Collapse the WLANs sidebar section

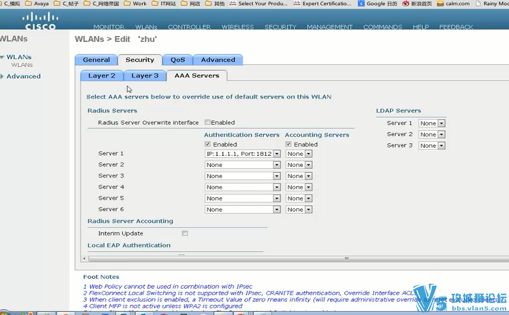2,57
